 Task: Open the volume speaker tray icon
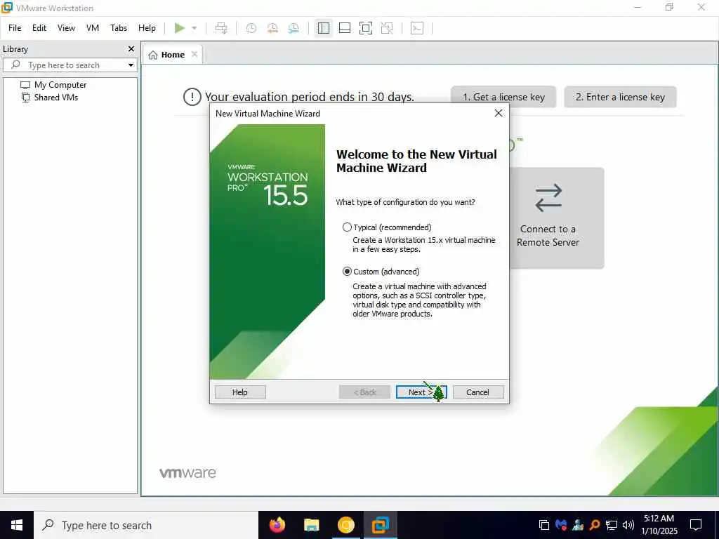coord(628,525)
